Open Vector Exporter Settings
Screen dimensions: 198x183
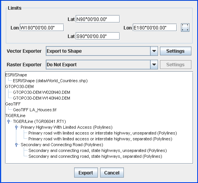coord(175,51)
